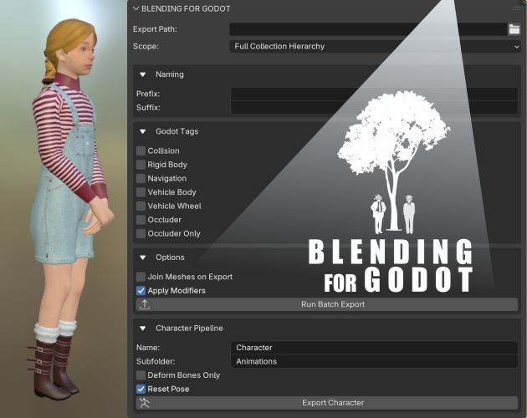Screen dimensions: 527x418
Task: Check the Vehicle Wheel option
Action: pos(141,206)
